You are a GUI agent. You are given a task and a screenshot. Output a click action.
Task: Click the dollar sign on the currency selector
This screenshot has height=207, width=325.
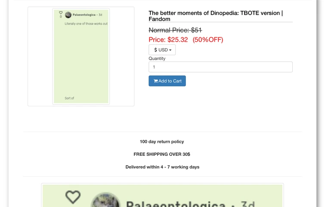click(155, 50)
